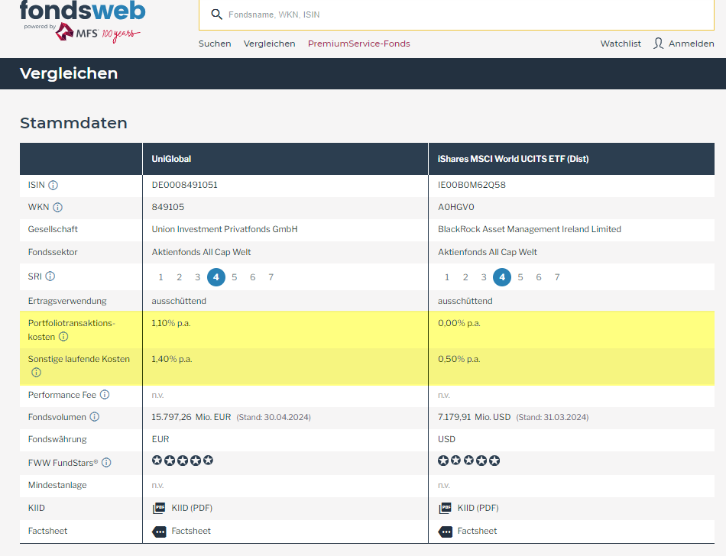Open the UniGlobal Factsheet
This screenshot has width=726, height=556.
pos(182,531)
